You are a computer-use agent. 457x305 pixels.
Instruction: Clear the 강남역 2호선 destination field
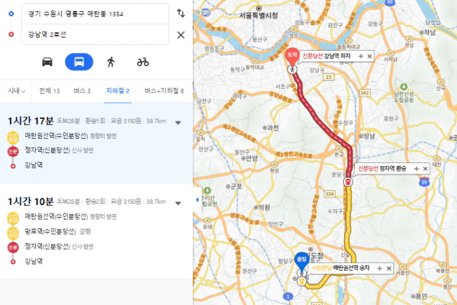[x=180, y=35]
